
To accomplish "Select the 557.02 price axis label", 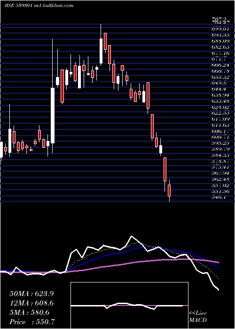I will click(x=221, y=186).
